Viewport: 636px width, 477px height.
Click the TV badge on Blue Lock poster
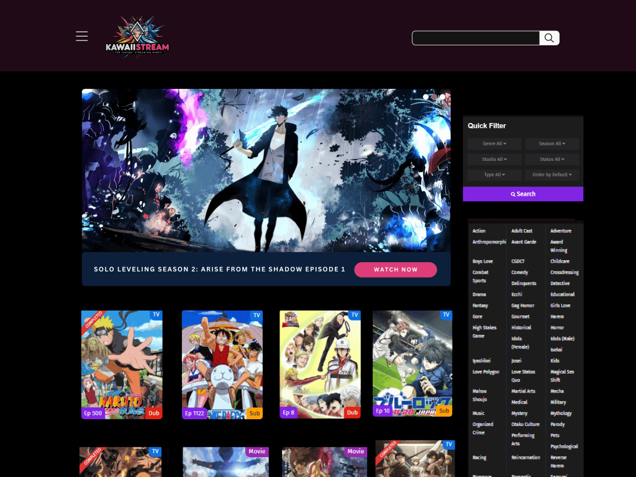[445, 316]
